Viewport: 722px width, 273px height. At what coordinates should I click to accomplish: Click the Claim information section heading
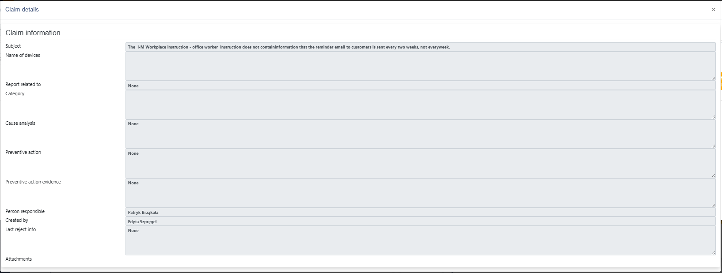[x=33, y=33]
